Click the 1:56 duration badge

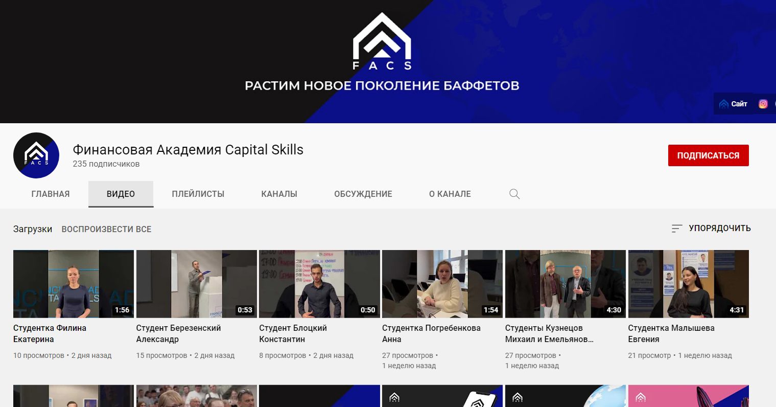pyautogui.click(x=122, y=310)
